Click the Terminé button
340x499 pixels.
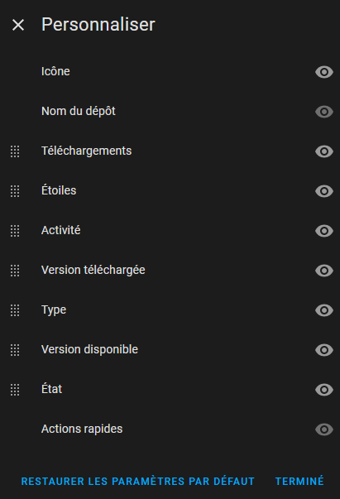coord(299,481)
